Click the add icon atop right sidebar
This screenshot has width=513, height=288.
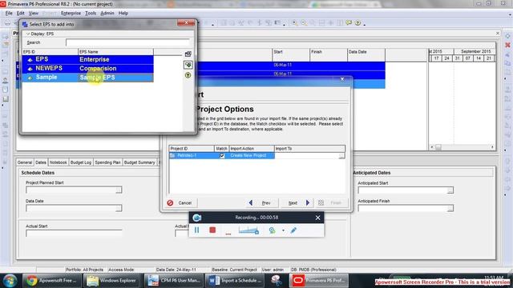[507, 36]
